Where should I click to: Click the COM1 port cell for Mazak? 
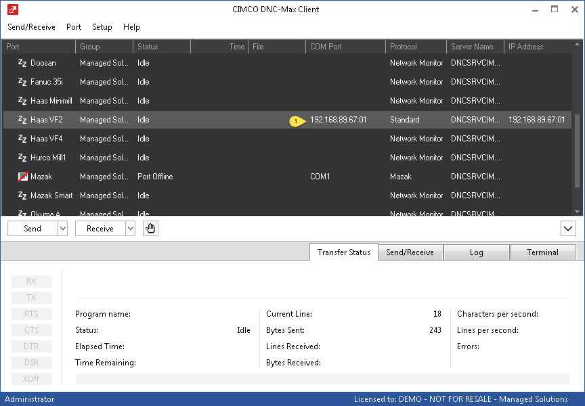click(x=320, y=177)
